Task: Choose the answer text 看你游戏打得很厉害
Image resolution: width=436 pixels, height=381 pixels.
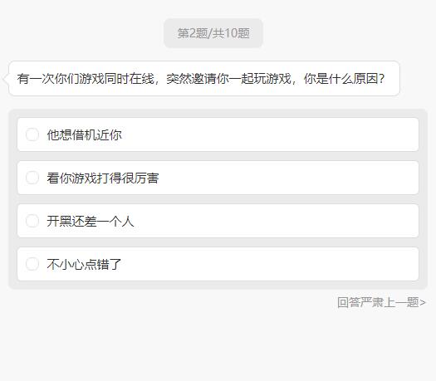Action: pos(103,178)
